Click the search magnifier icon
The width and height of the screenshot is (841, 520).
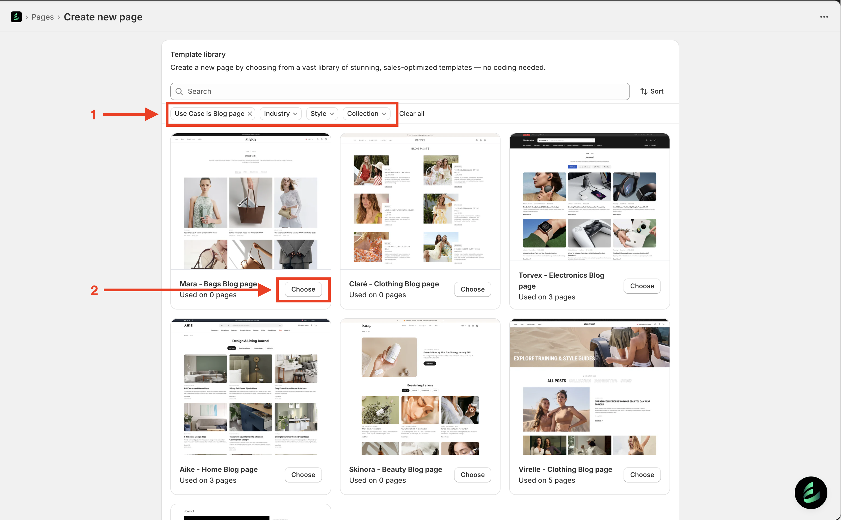click(179, 91)
